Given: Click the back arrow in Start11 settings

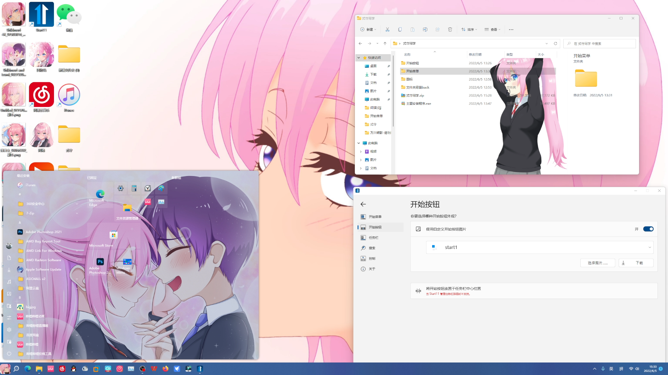Looking at the screenshot, I should (x=363, y=204).
